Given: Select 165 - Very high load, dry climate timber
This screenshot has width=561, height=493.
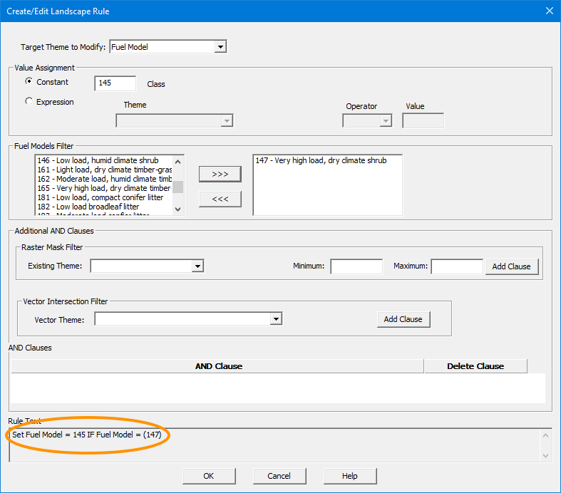Looking at the screenshot, I should point(104,188).
